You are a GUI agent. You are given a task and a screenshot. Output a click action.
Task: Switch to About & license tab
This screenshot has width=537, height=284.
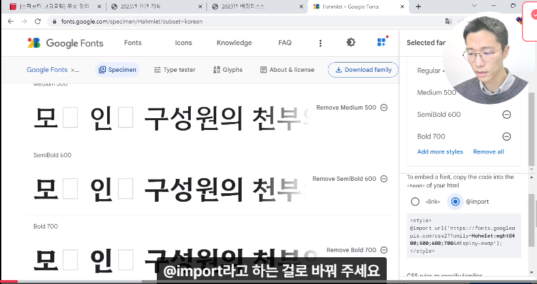point(287,70)
